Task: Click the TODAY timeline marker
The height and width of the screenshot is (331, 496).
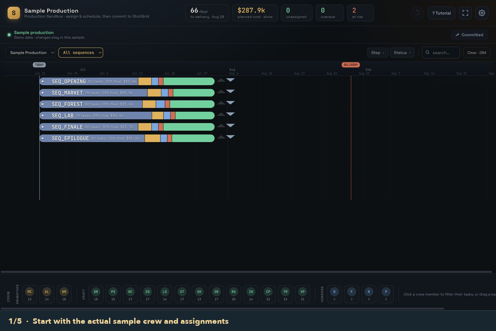Action: pyautogui.click(x=39, y=65)
